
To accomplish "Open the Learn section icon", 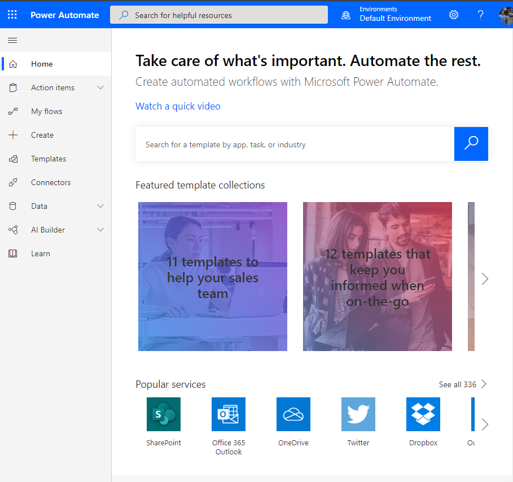I will (x=14, y=253).
